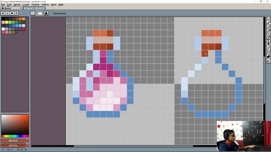Image resolution: width=271 pixels, height=152 pixels.
Task: Click the brush type button in context bar
Action: (33, 13)
